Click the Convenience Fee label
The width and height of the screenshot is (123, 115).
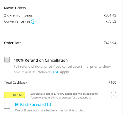tap(17, 21)
